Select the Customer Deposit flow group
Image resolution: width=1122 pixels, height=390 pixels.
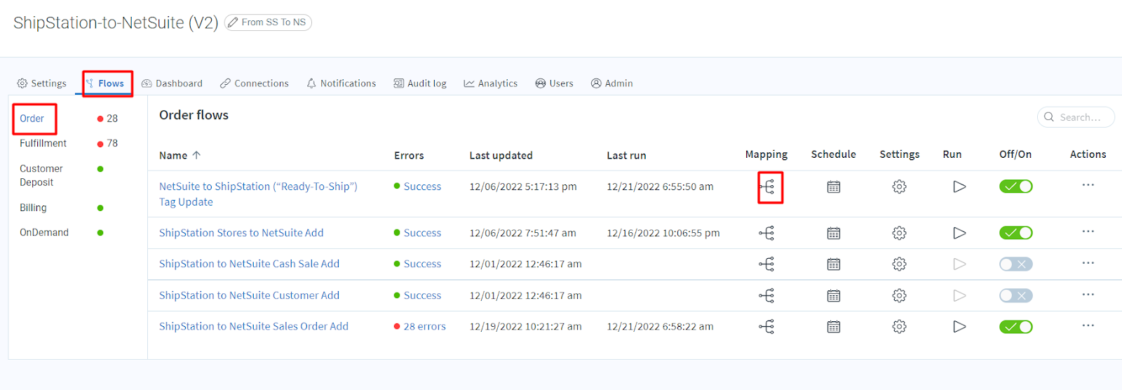point(41,175)
